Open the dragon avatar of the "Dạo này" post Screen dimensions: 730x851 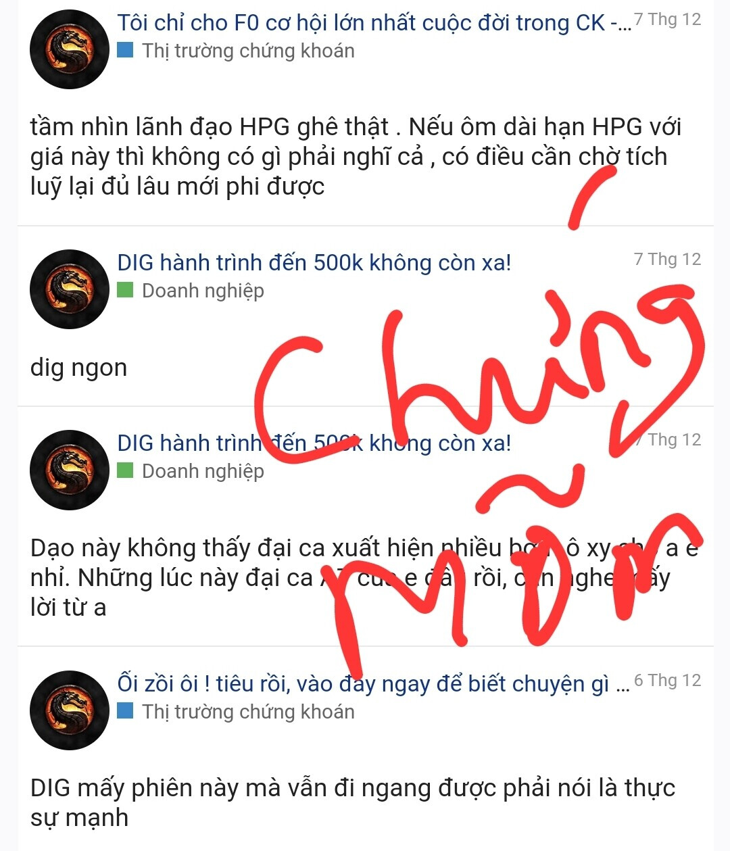(x=70, y=470)
